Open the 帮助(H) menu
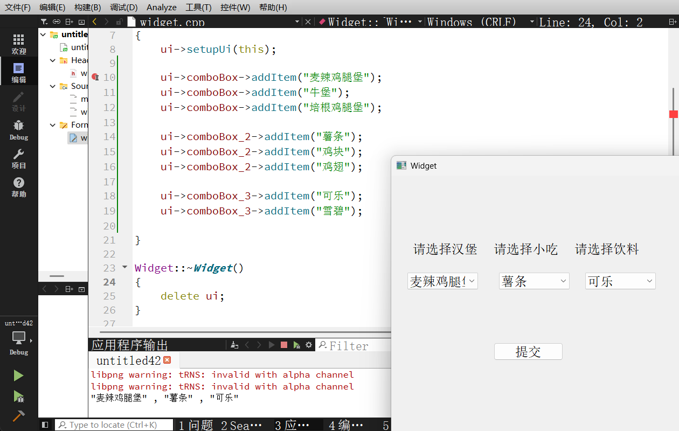This screenshot has width=679, height=431. pyautogui.click(x=273, y=7)
